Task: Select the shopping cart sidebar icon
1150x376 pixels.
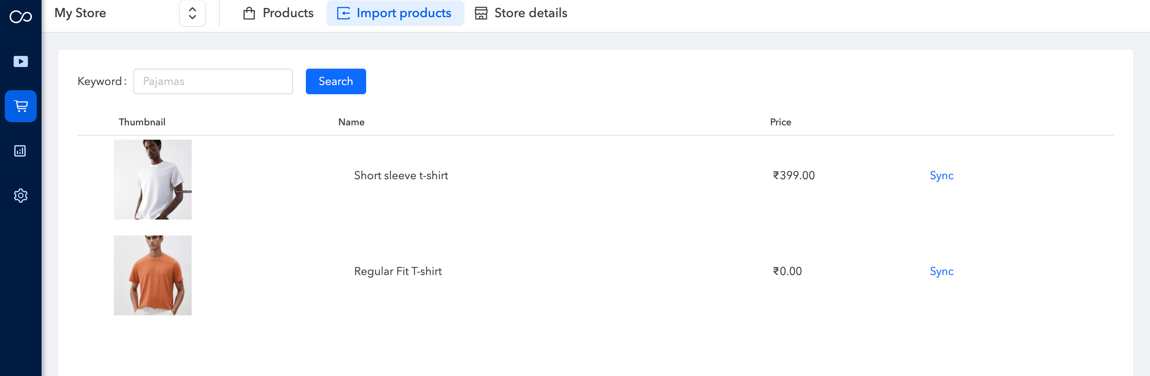Action: [20, 106]
